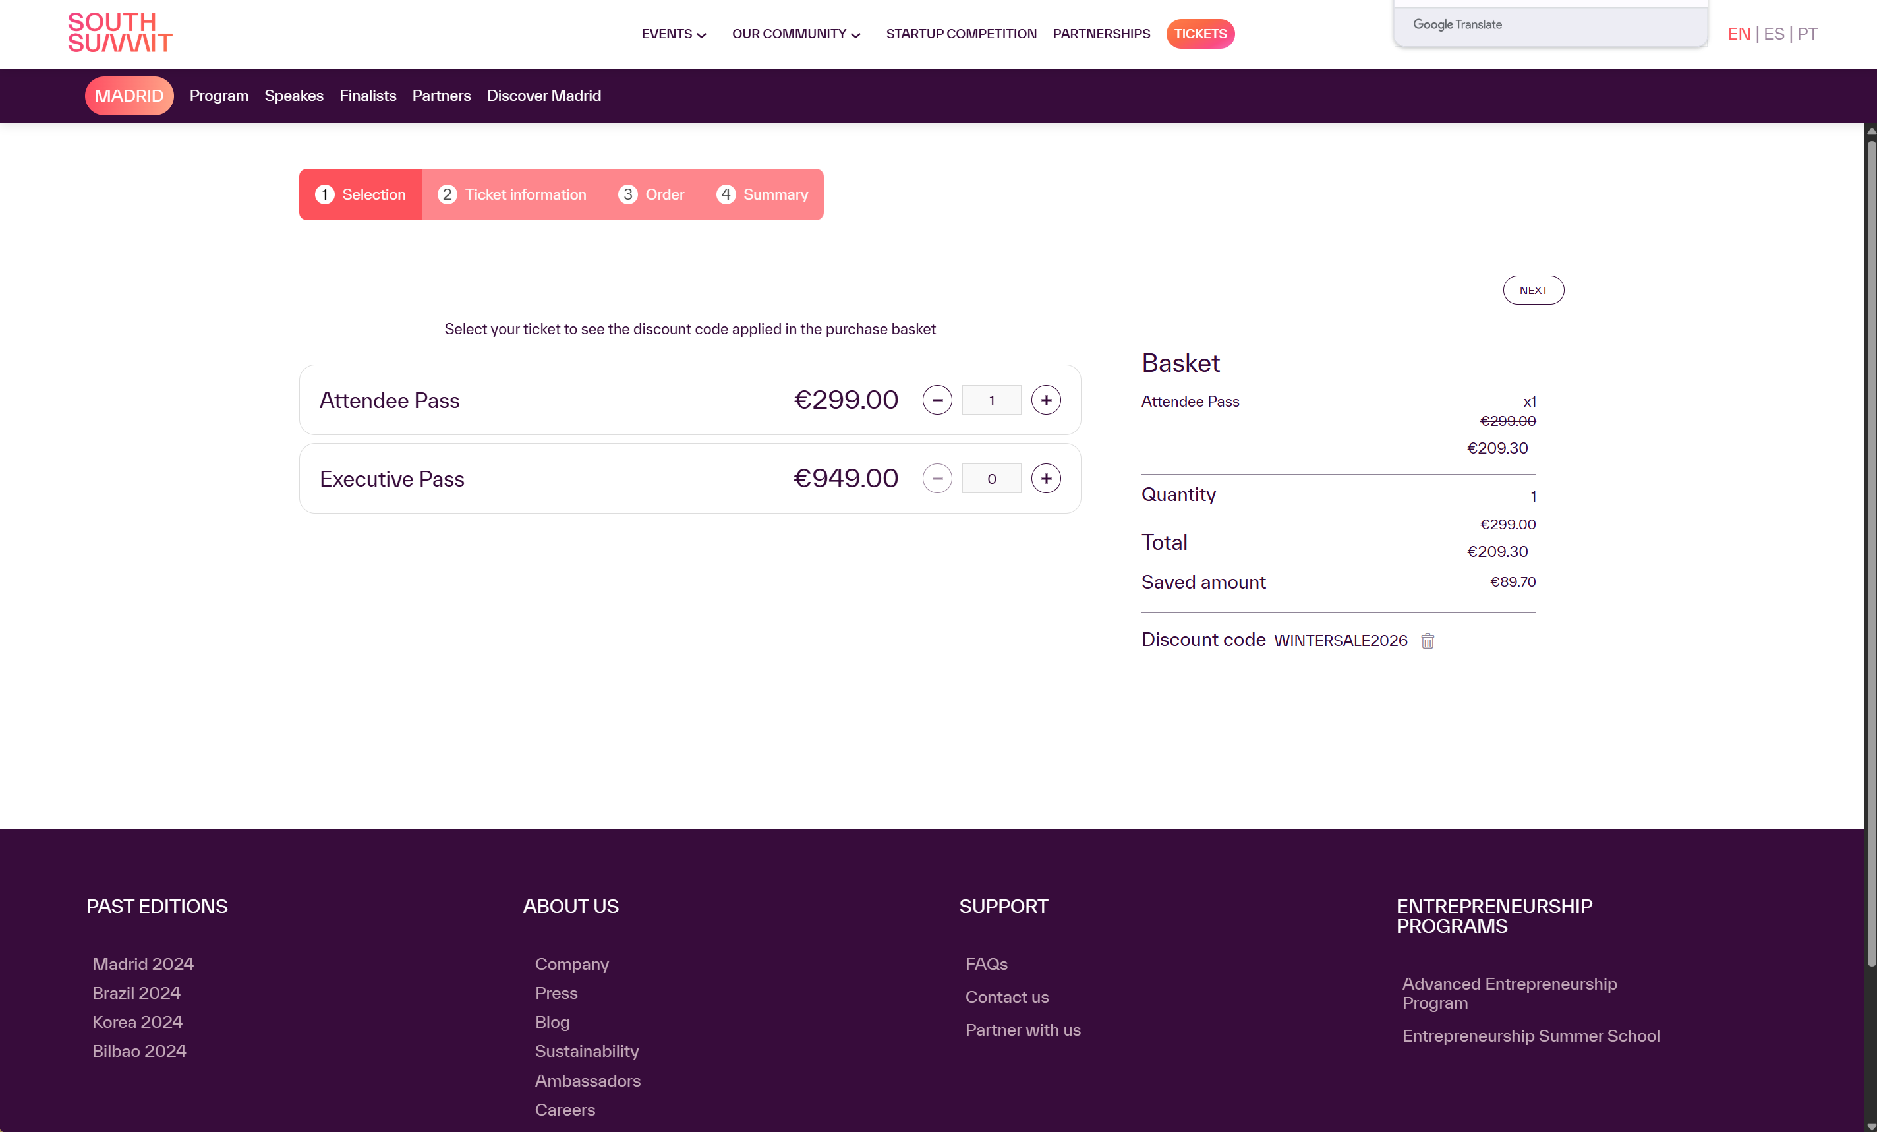Expand the Events dropdown menu

[x=674, y=34]
